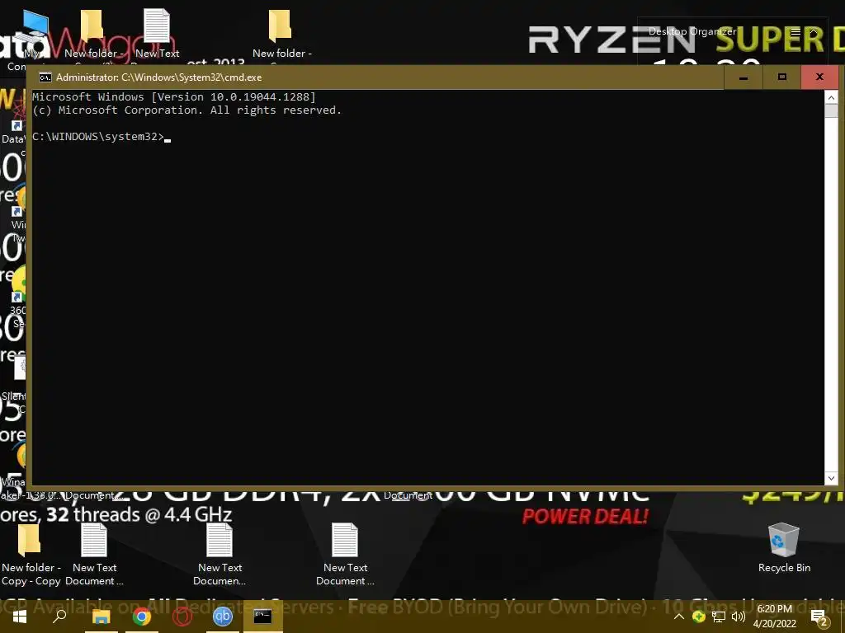Click at the C:\WINDOWS\system32> prompt
Image resolution: width=845 pixels, height=633 pixels.
[98, 137]
